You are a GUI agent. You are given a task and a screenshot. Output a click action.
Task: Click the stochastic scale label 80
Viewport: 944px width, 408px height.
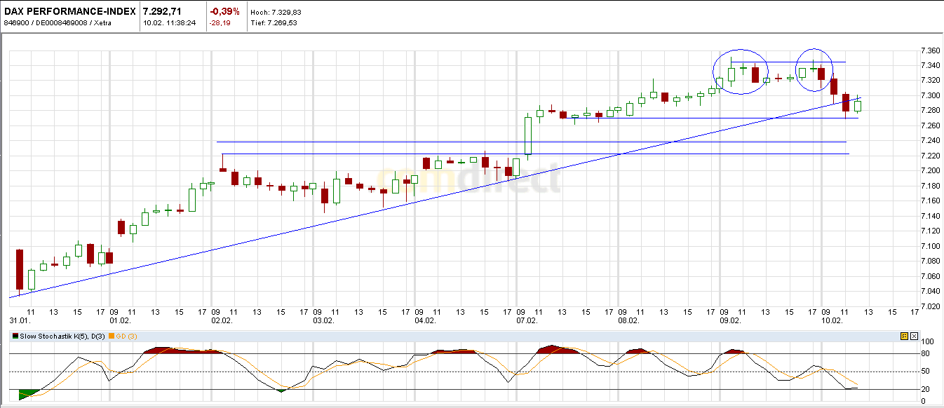[924, 354]
